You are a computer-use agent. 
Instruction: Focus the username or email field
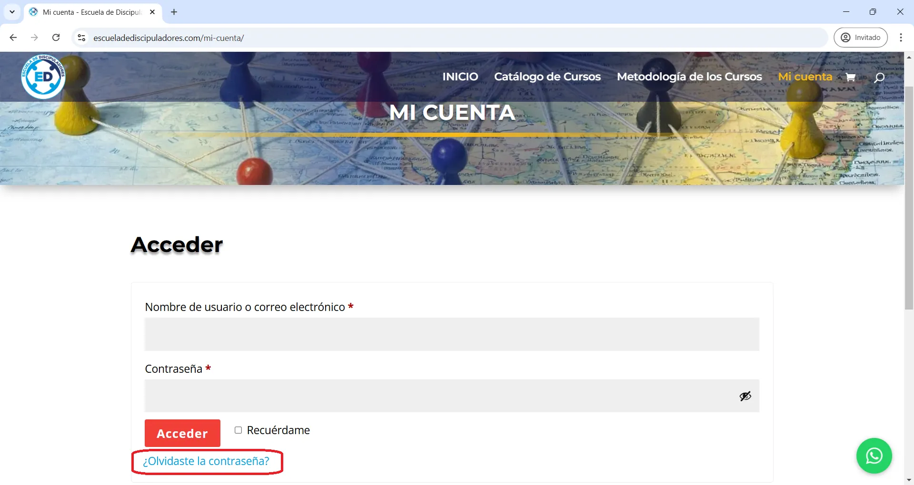pyautogui.click(x=451, y=334)
